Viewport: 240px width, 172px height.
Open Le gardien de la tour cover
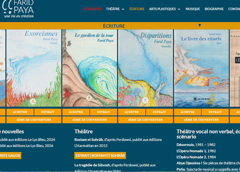tap(90, 68)
